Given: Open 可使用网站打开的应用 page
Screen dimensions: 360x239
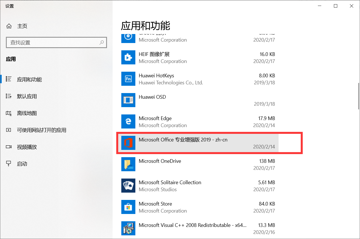Looking at the screenshot, I should point(56,130).
